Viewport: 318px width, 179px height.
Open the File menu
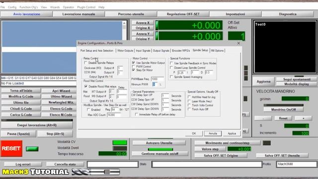coord(2,7)
